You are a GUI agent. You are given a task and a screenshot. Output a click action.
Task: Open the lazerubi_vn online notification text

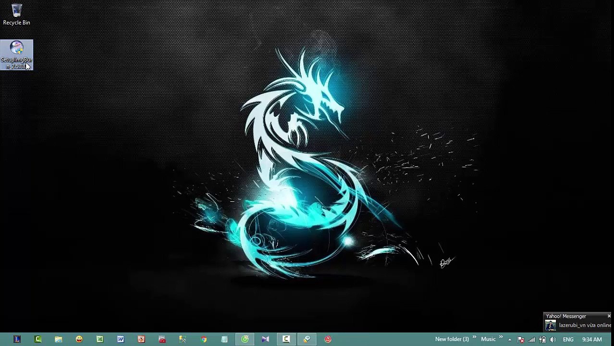coord(585,325)
